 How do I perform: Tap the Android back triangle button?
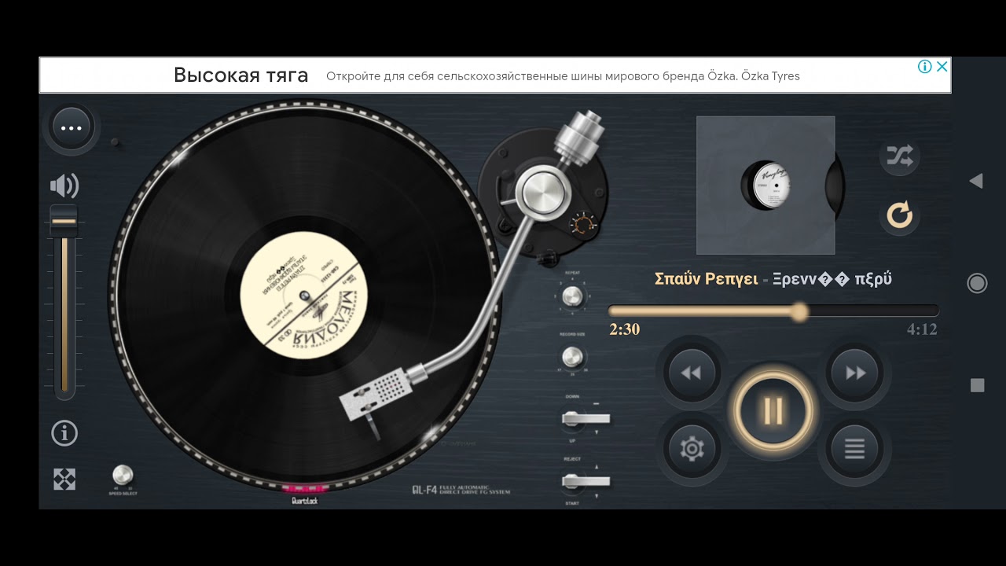pos(976,181)
